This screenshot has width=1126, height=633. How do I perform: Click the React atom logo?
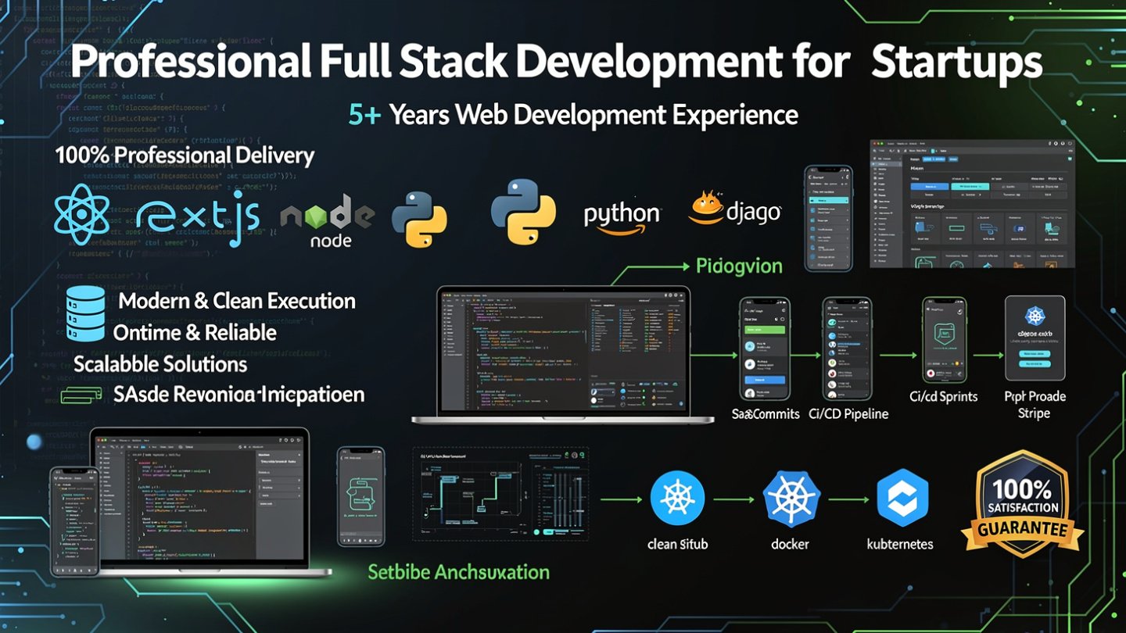pyautogui.click(x=84, y=214)
